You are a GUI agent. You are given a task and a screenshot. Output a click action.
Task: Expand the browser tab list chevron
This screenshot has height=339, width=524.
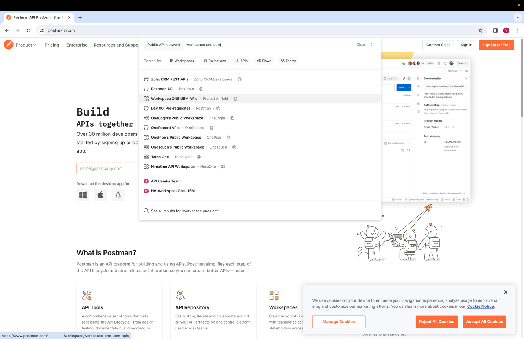(517, 17)
